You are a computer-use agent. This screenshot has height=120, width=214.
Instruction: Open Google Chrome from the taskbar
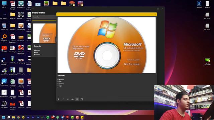click(18, 117)
